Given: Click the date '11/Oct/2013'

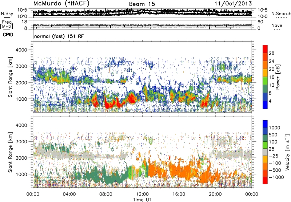Looking at the screenshot, I should pos(233,4).
